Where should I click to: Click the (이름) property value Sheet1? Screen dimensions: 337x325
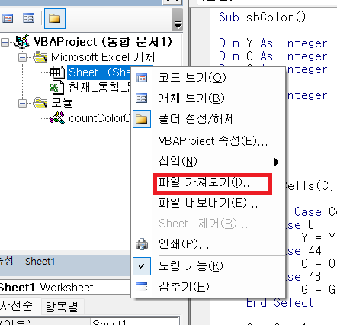(x=135, y=321)
